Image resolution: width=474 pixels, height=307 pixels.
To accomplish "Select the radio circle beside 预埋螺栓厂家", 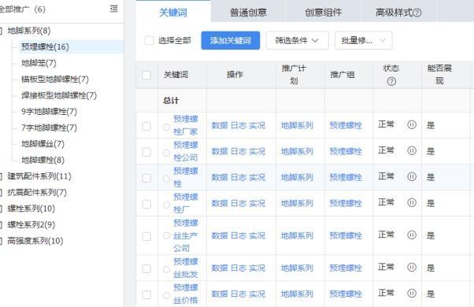I will (x=166, y=127).
